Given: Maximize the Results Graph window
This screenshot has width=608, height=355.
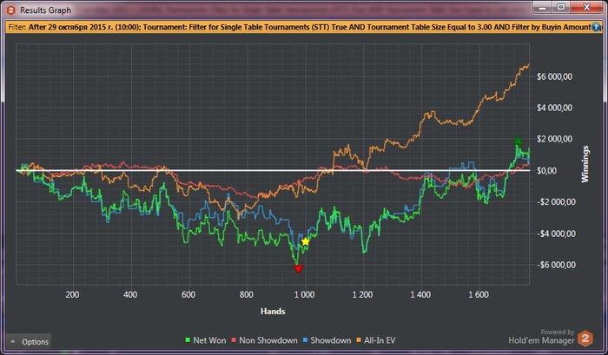Looking at the screenshot, I should click(x=561, y=7).
